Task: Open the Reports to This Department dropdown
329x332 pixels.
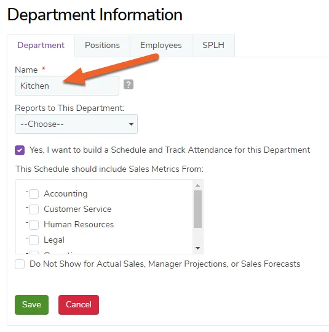Action: 76,124
